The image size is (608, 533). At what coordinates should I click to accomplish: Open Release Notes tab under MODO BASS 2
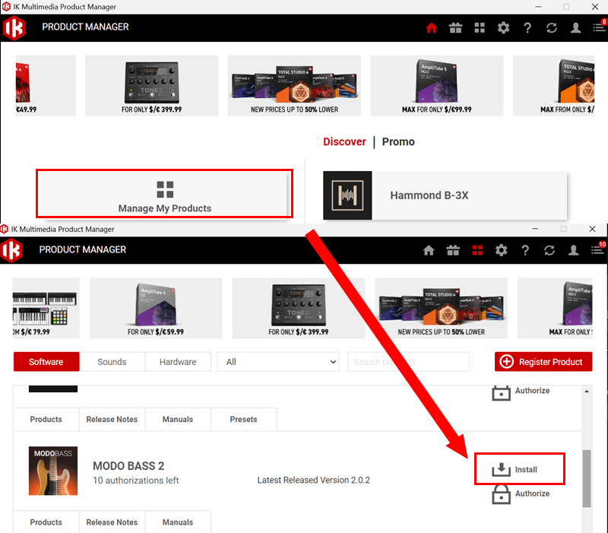pyautogui.click(x=112, y=522)
